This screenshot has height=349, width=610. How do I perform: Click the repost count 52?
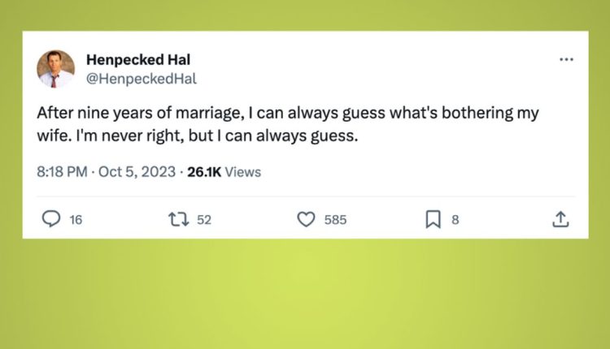pos(203,219)
